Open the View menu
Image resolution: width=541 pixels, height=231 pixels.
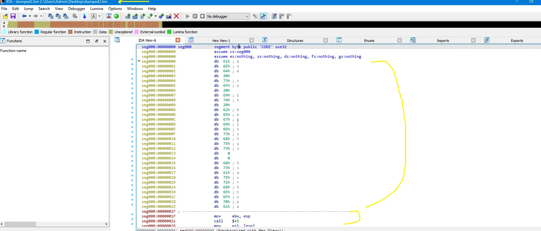[x=59, y=9]
